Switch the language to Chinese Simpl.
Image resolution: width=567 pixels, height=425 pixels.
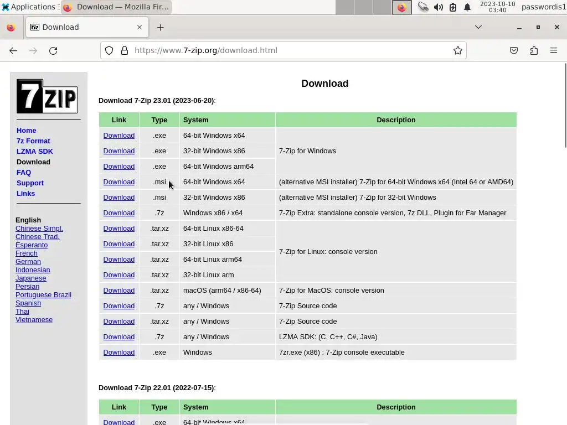[39, 229]
